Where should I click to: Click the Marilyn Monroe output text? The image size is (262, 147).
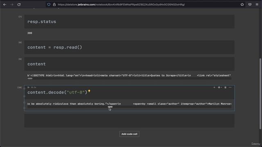pos(220,104)
